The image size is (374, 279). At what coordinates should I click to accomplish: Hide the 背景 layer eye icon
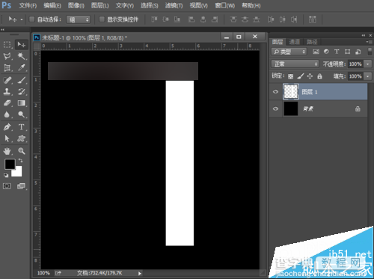pos(275,108)
